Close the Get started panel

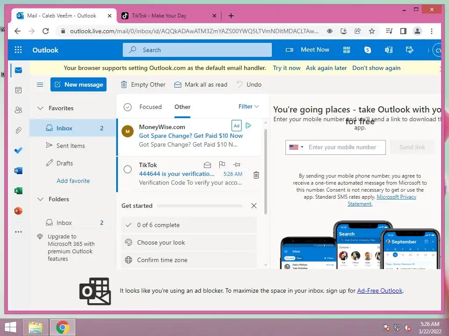tap(254, 206)
